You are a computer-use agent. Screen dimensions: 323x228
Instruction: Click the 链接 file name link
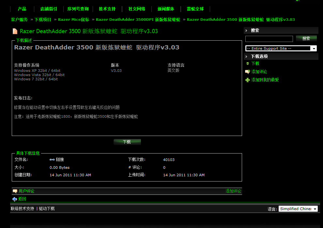click(60, 160)
